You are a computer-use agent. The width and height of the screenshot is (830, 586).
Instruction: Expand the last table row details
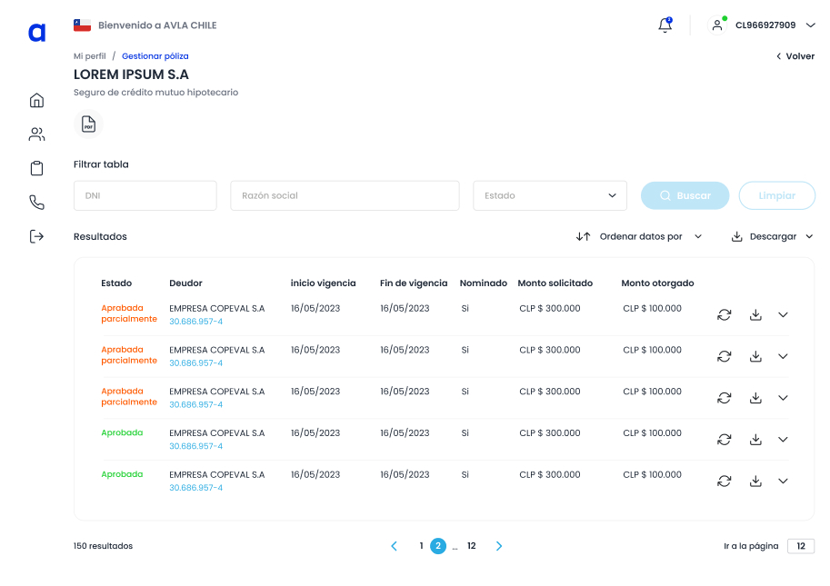coord(783,481)
